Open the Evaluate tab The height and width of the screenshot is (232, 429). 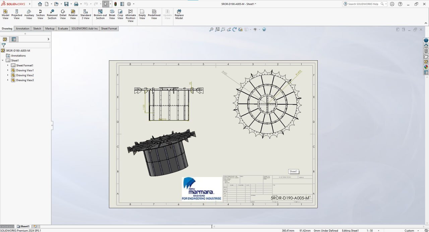click(x=63, y=28)
